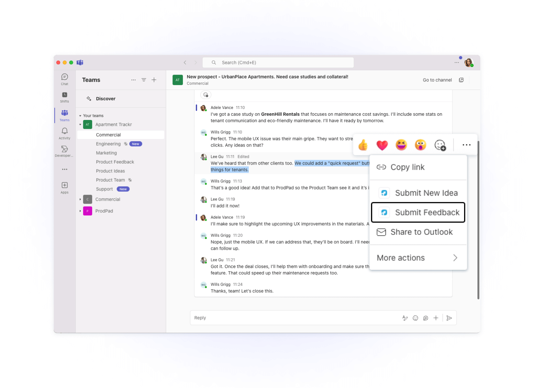Collapse the Your teams section
The image size is (534, 388).
[80, 116]
